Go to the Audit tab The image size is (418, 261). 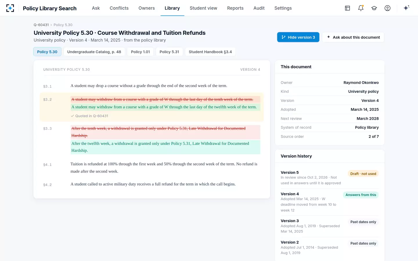(x=259, y=8)
